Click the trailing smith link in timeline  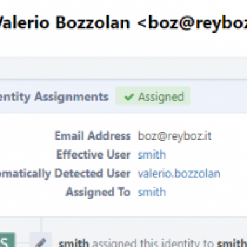(x=232, y=243)
